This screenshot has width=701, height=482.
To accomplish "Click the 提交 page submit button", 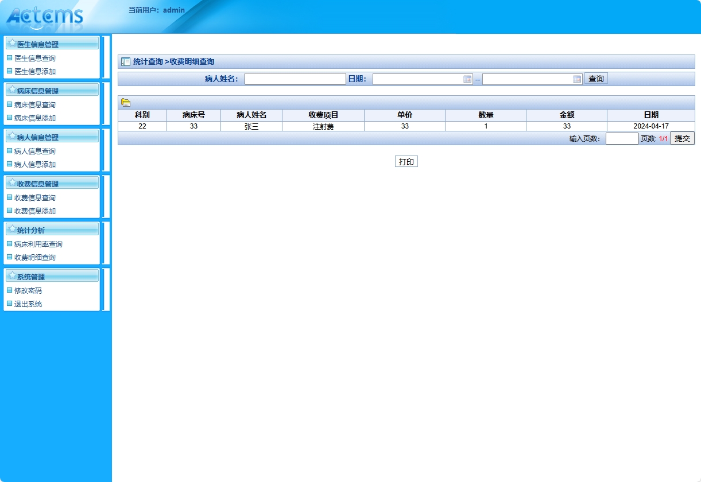I will tap(682, 138).
